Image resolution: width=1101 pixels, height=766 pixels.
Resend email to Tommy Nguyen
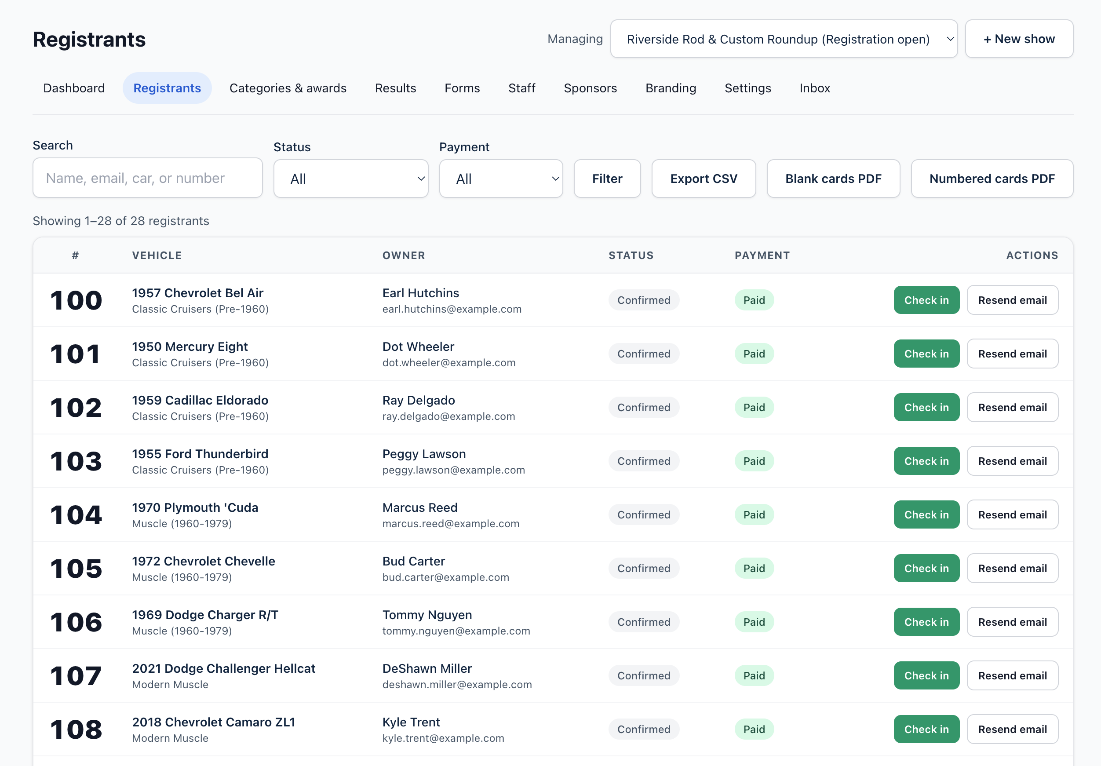1012,622
